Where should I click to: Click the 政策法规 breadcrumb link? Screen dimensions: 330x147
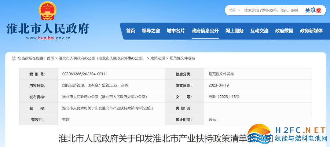pyautogui.click(x=158, y=58)
